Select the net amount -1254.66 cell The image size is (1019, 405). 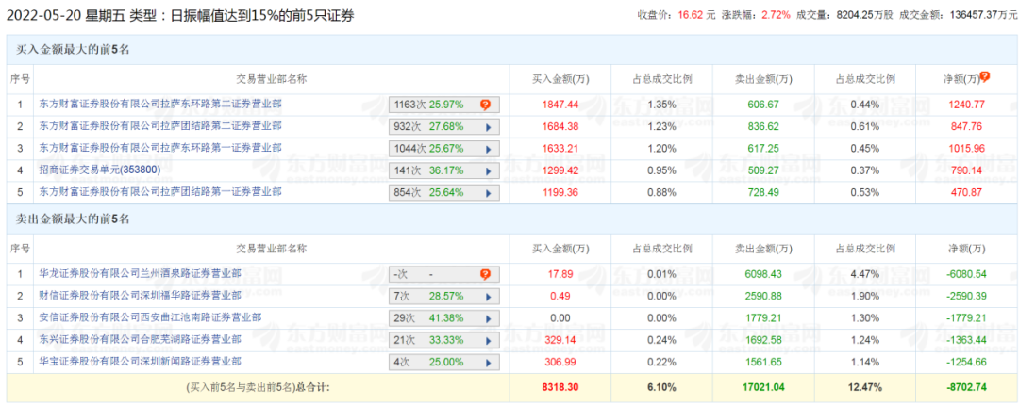[x=967, y=363]
